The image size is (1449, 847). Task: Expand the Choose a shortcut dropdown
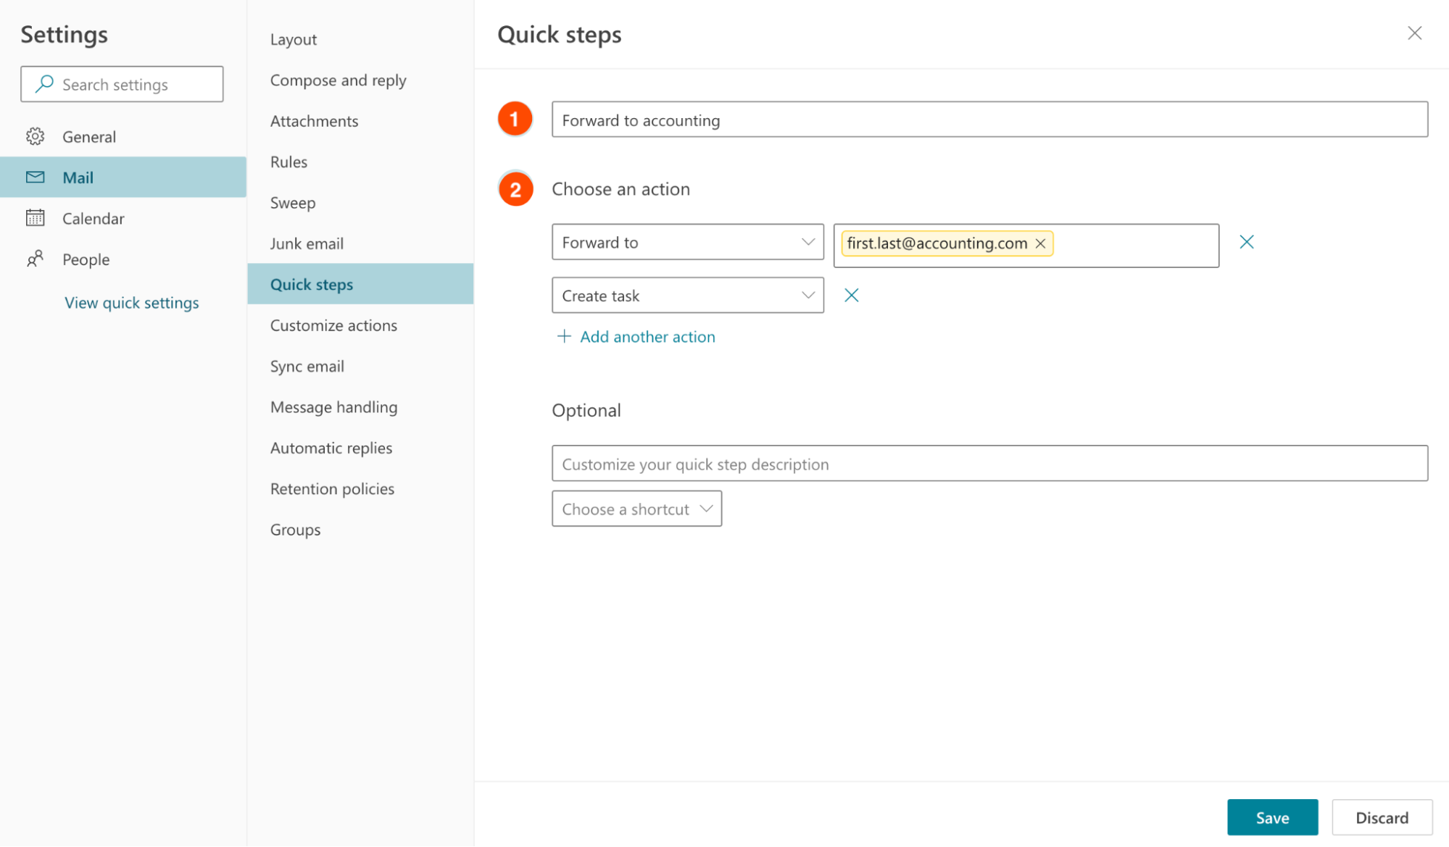(635, 507)
